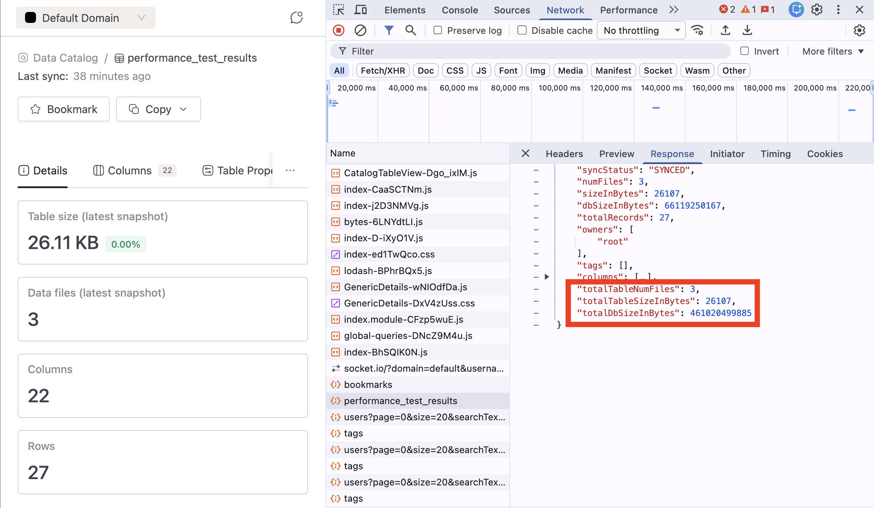This screenshot has height=508, width=874.
Task: Click Import HAR file upload icon
Action: tap(726, 30)
